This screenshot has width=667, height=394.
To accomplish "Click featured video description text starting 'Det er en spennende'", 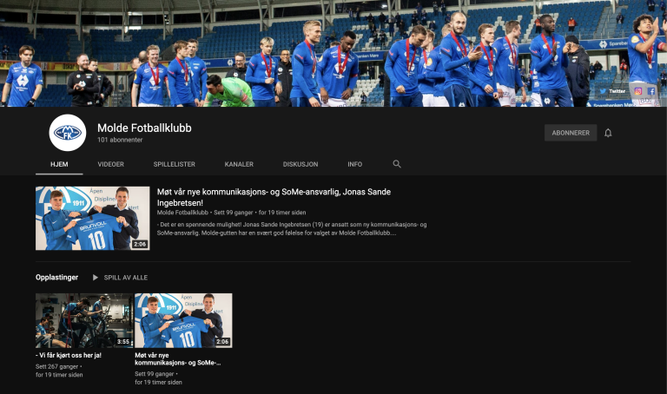I will [292, 228].
